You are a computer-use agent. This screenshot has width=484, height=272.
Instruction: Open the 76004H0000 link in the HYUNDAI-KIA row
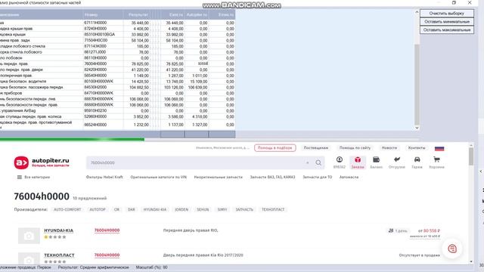click(107, 230)
